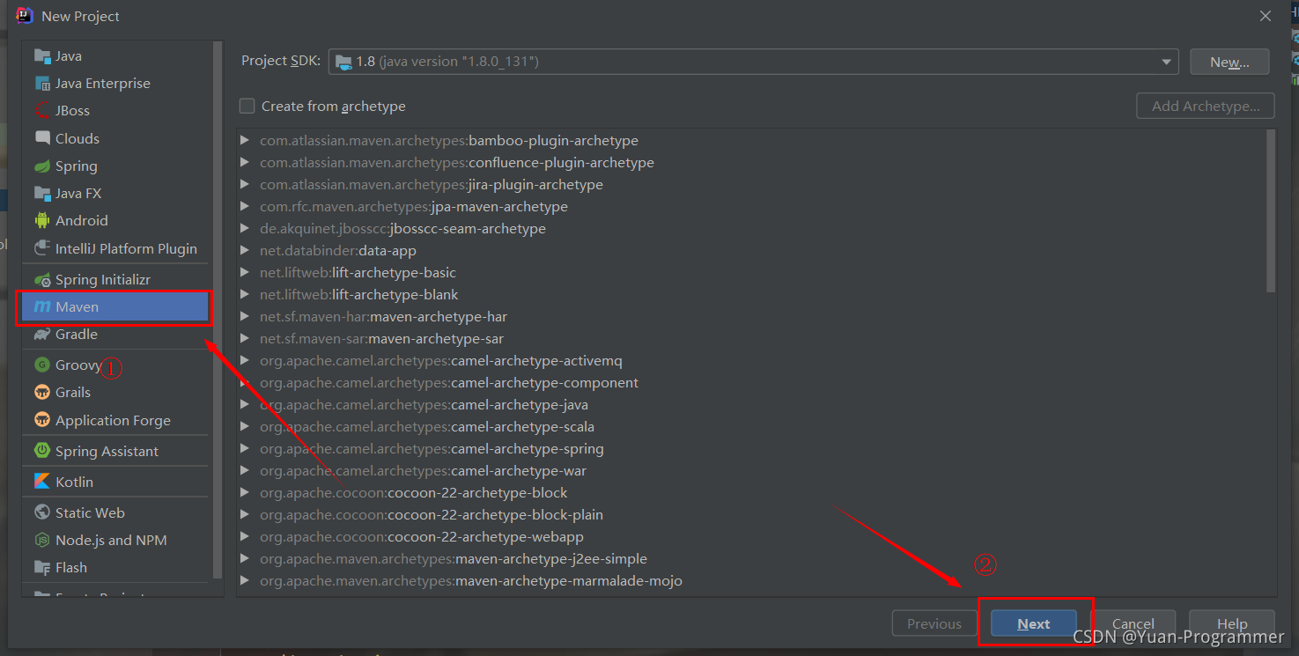Screen dimensions: 1299x656
Task: Select cocoon-22-archetype-block-plain row
Action: pos(752,515)
